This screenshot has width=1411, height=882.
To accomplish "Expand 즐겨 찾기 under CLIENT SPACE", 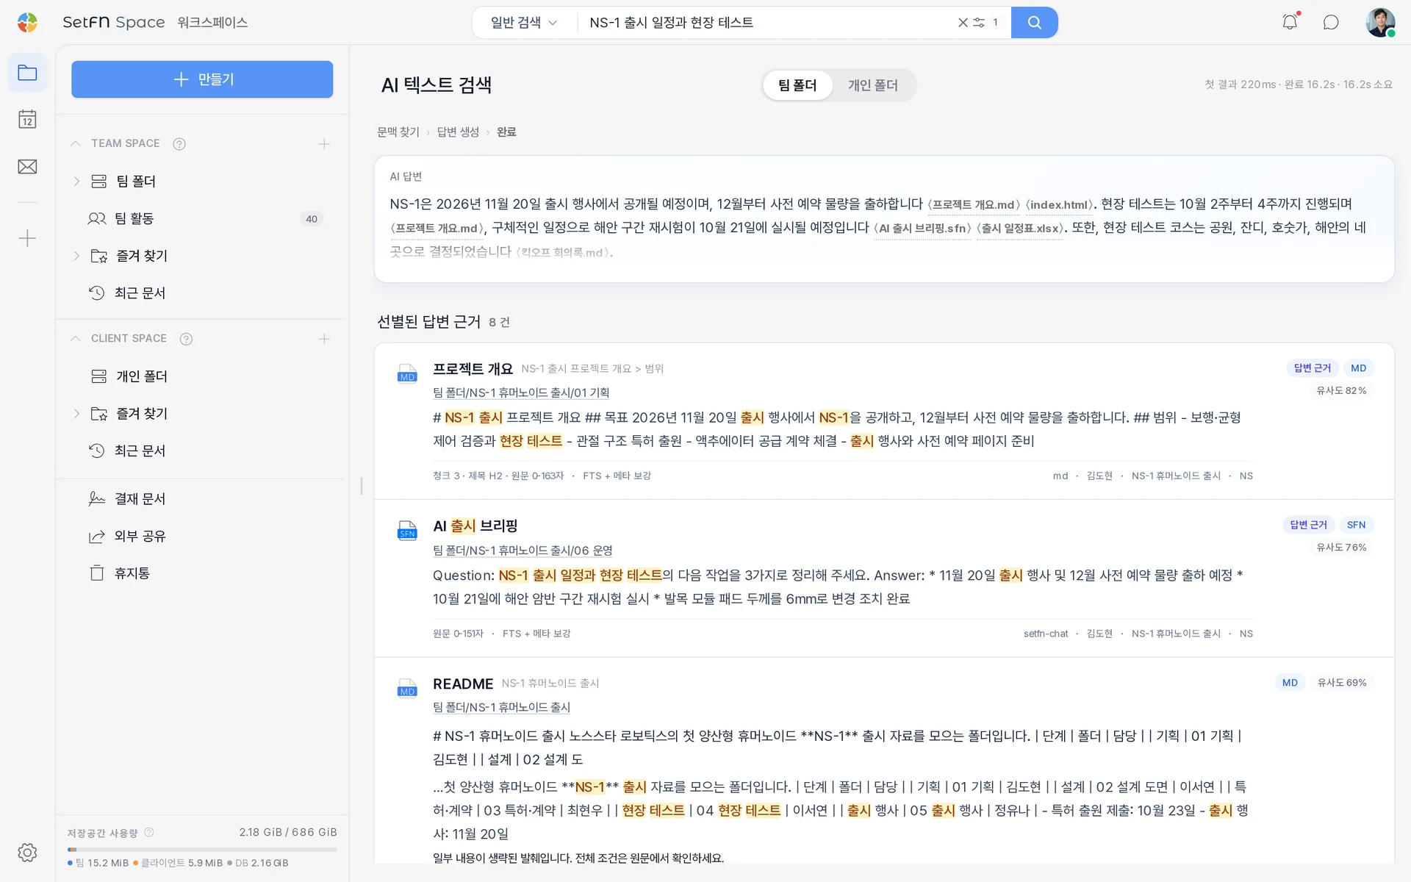I will coord(76,414).
